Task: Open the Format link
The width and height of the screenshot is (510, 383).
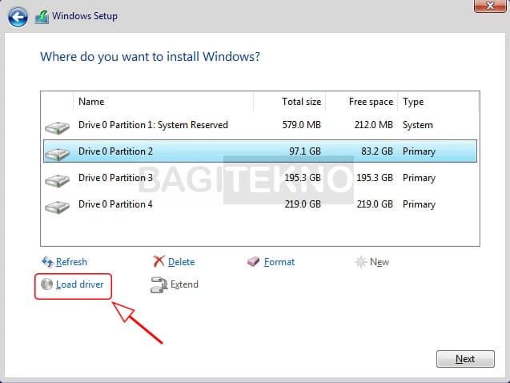Action: click(279, 262)
